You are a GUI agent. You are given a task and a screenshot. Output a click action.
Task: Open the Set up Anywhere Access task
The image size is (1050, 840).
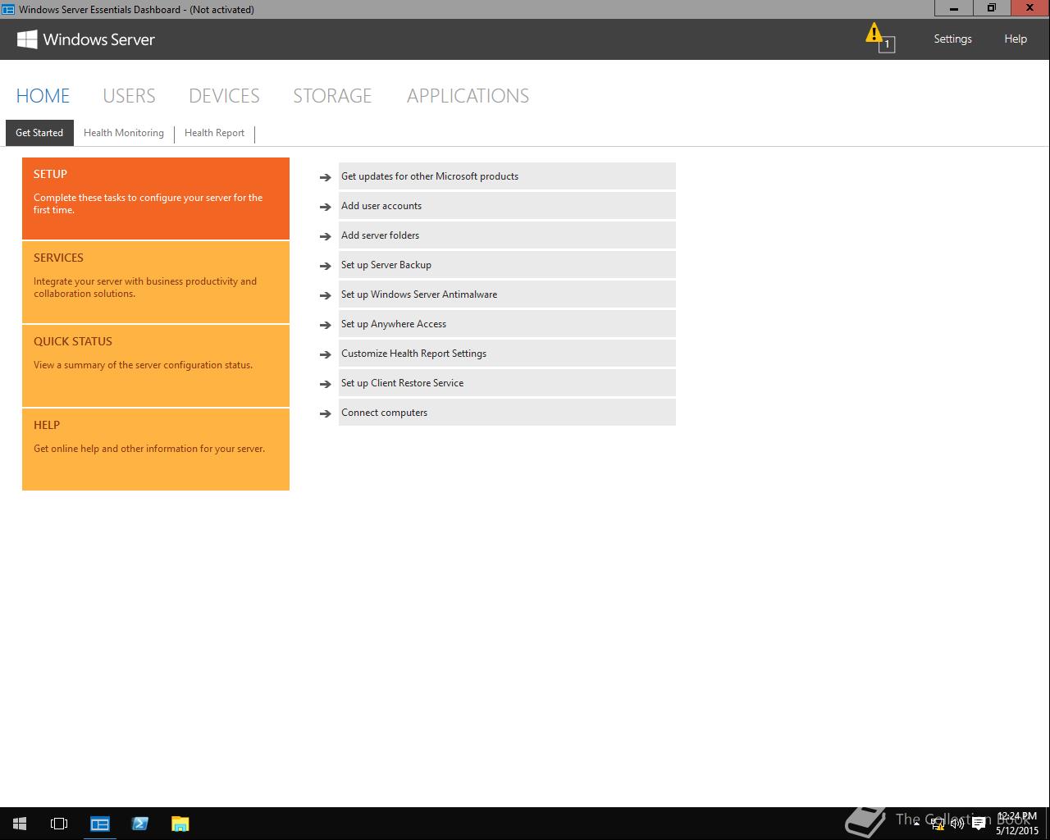(x=507, y=324)
